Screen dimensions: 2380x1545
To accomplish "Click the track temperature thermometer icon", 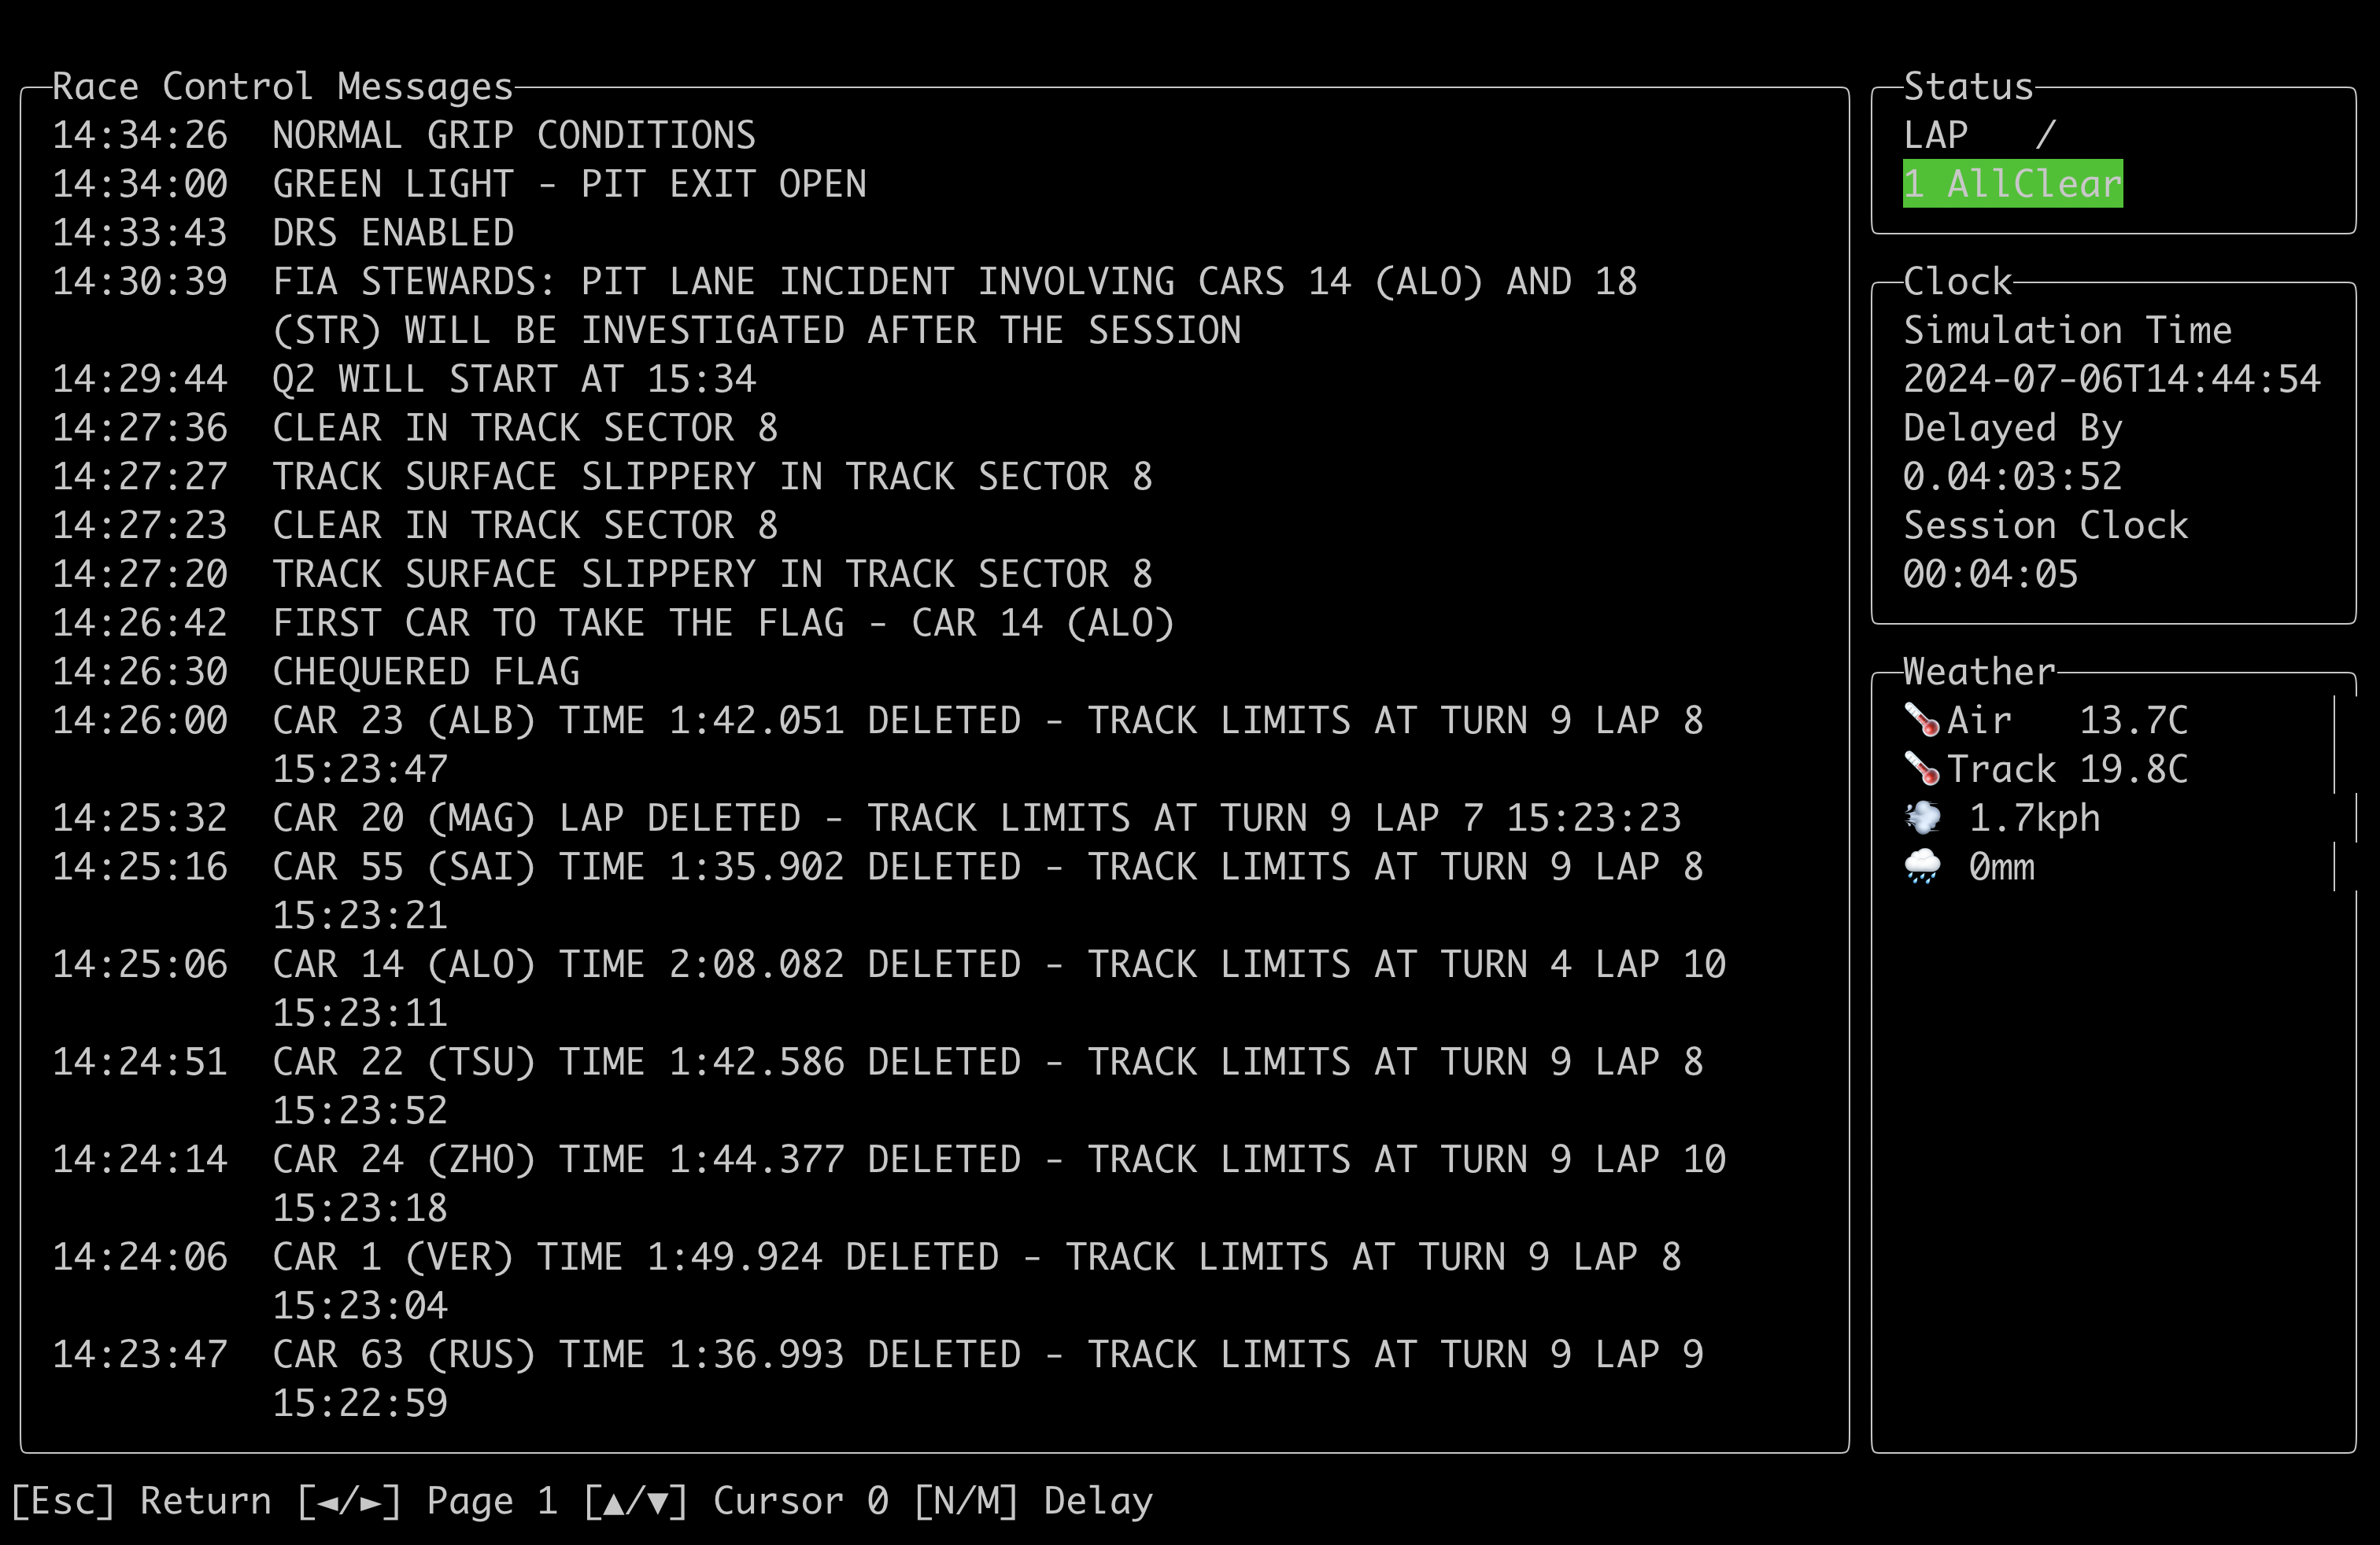I will pyautogui.click(x=1921, y=769).
